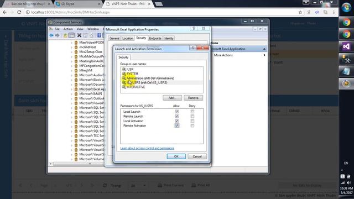Click the Help question mark toolbar icon
This screenshot has width=354, height=199.
click(99, 35)
